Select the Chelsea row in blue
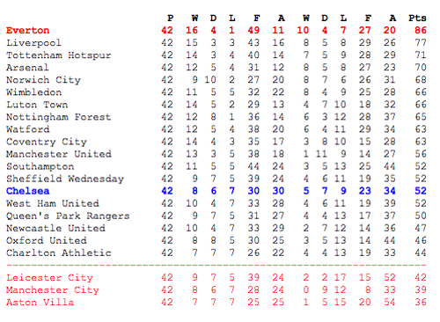The width and height of the screenshot is (440, 322). pyautogui.click(x=216, y=191)
